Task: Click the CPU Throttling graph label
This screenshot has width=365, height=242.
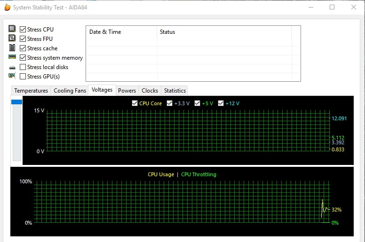Action: pyautogui.click(x=198, y=174)
